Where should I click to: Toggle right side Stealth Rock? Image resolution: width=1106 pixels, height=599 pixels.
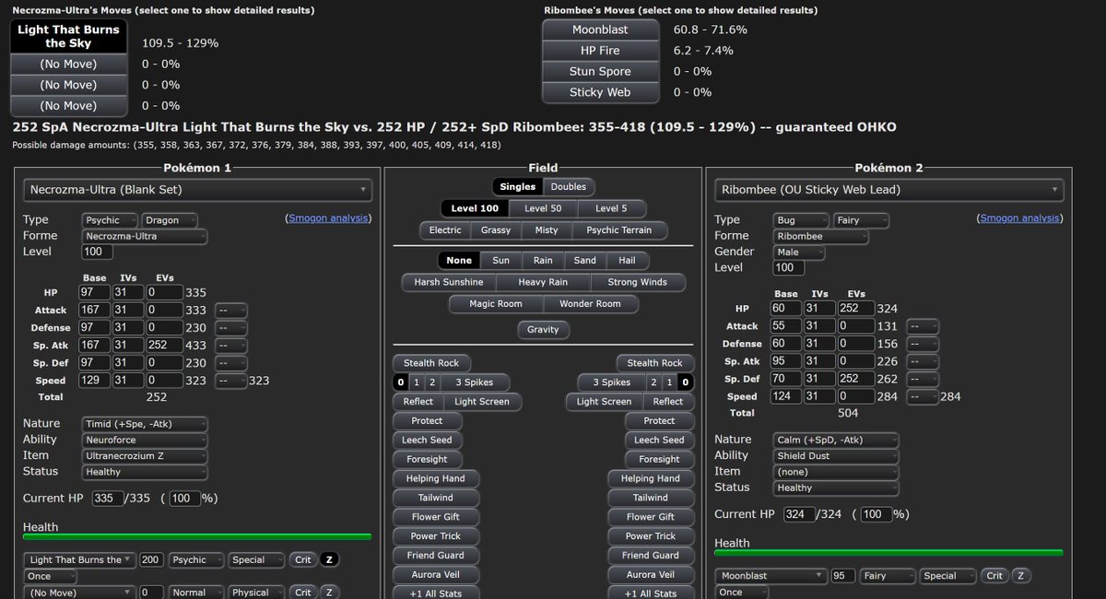(x=655, y=362)
